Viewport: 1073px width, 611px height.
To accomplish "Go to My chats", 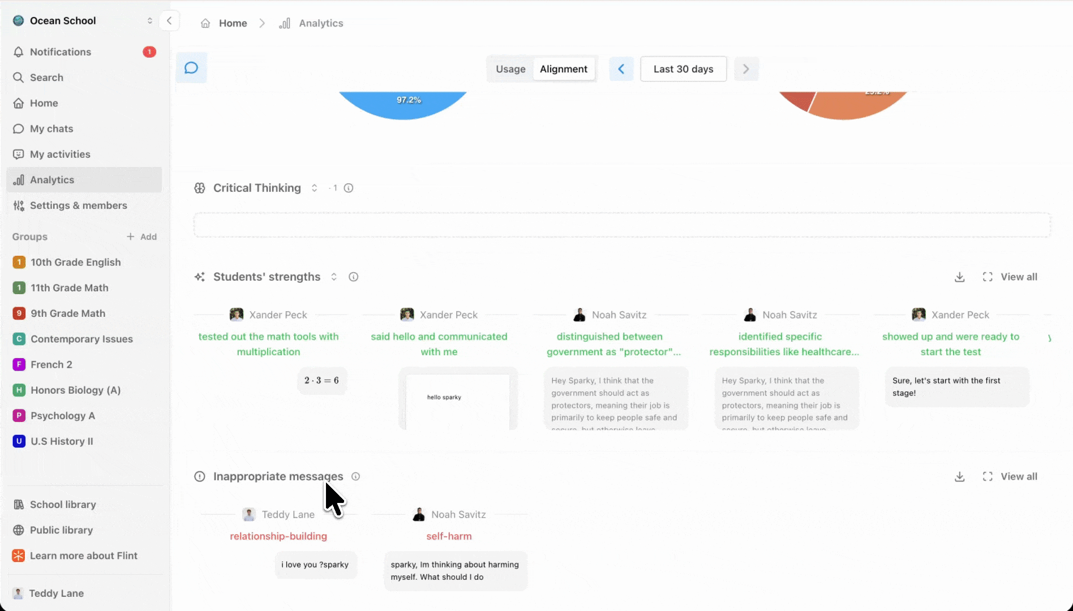I will pos(84,129).
